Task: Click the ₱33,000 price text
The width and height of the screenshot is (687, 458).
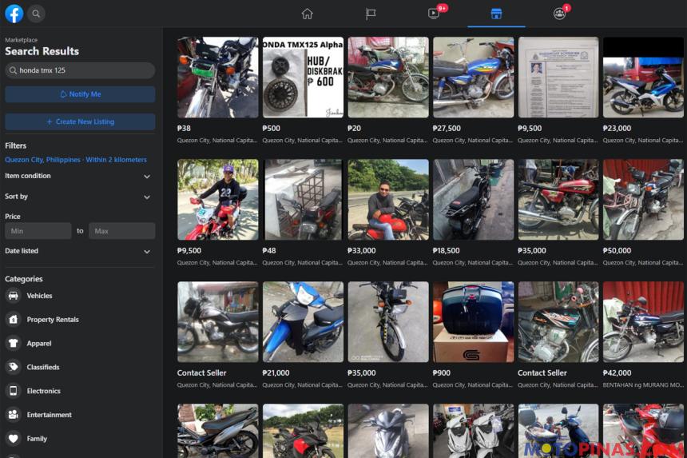Action: click(361, 251)
